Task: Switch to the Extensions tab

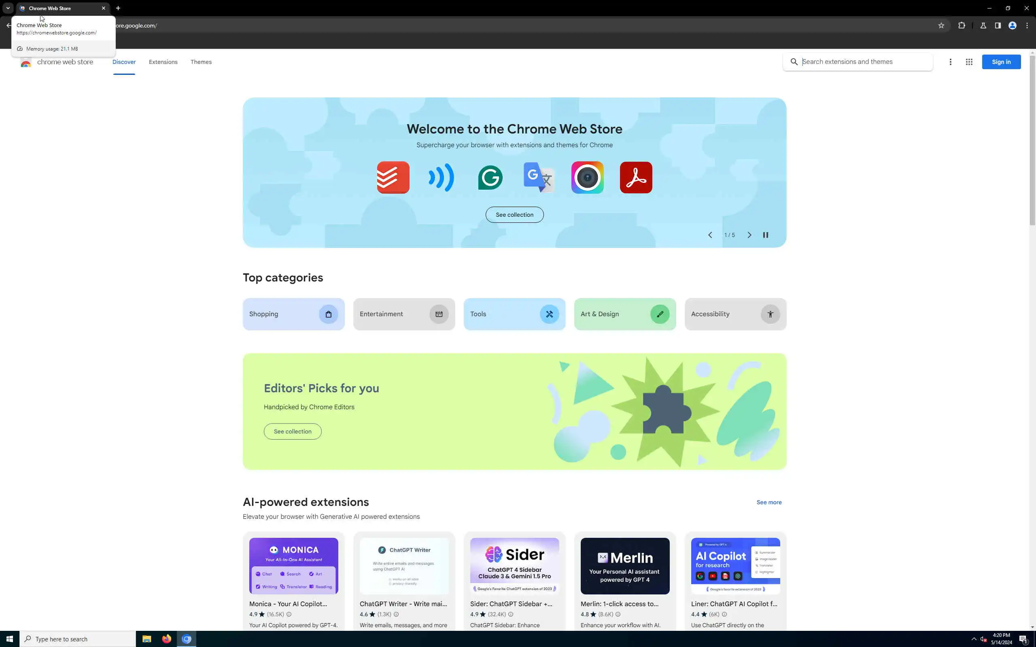Action: [x=163, y=62]
